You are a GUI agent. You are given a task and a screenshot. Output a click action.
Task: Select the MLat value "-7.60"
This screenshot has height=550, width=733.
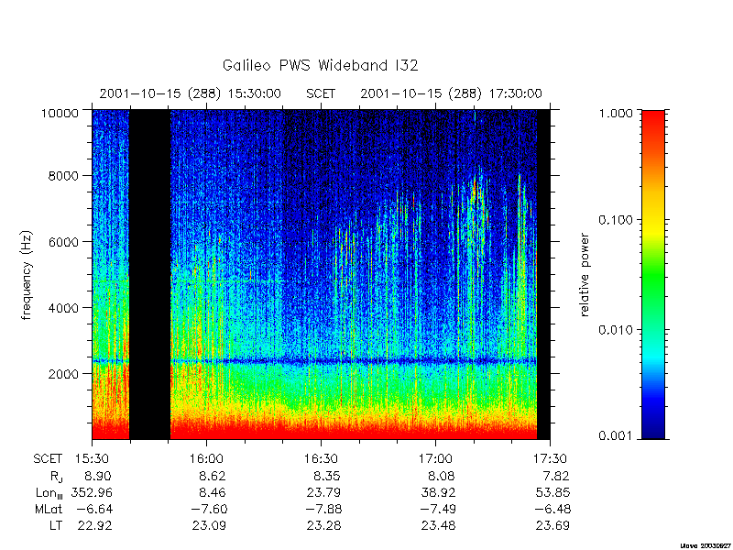tap(209, 509)
